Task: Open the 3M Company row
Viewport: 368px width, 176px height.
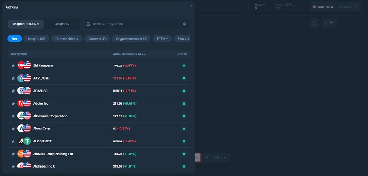Action: pos(98,65)
